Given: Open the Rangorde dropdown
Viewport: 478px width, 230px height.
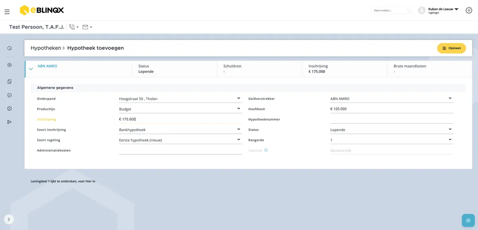Looking at the screenshot, I should pos(392,140).
